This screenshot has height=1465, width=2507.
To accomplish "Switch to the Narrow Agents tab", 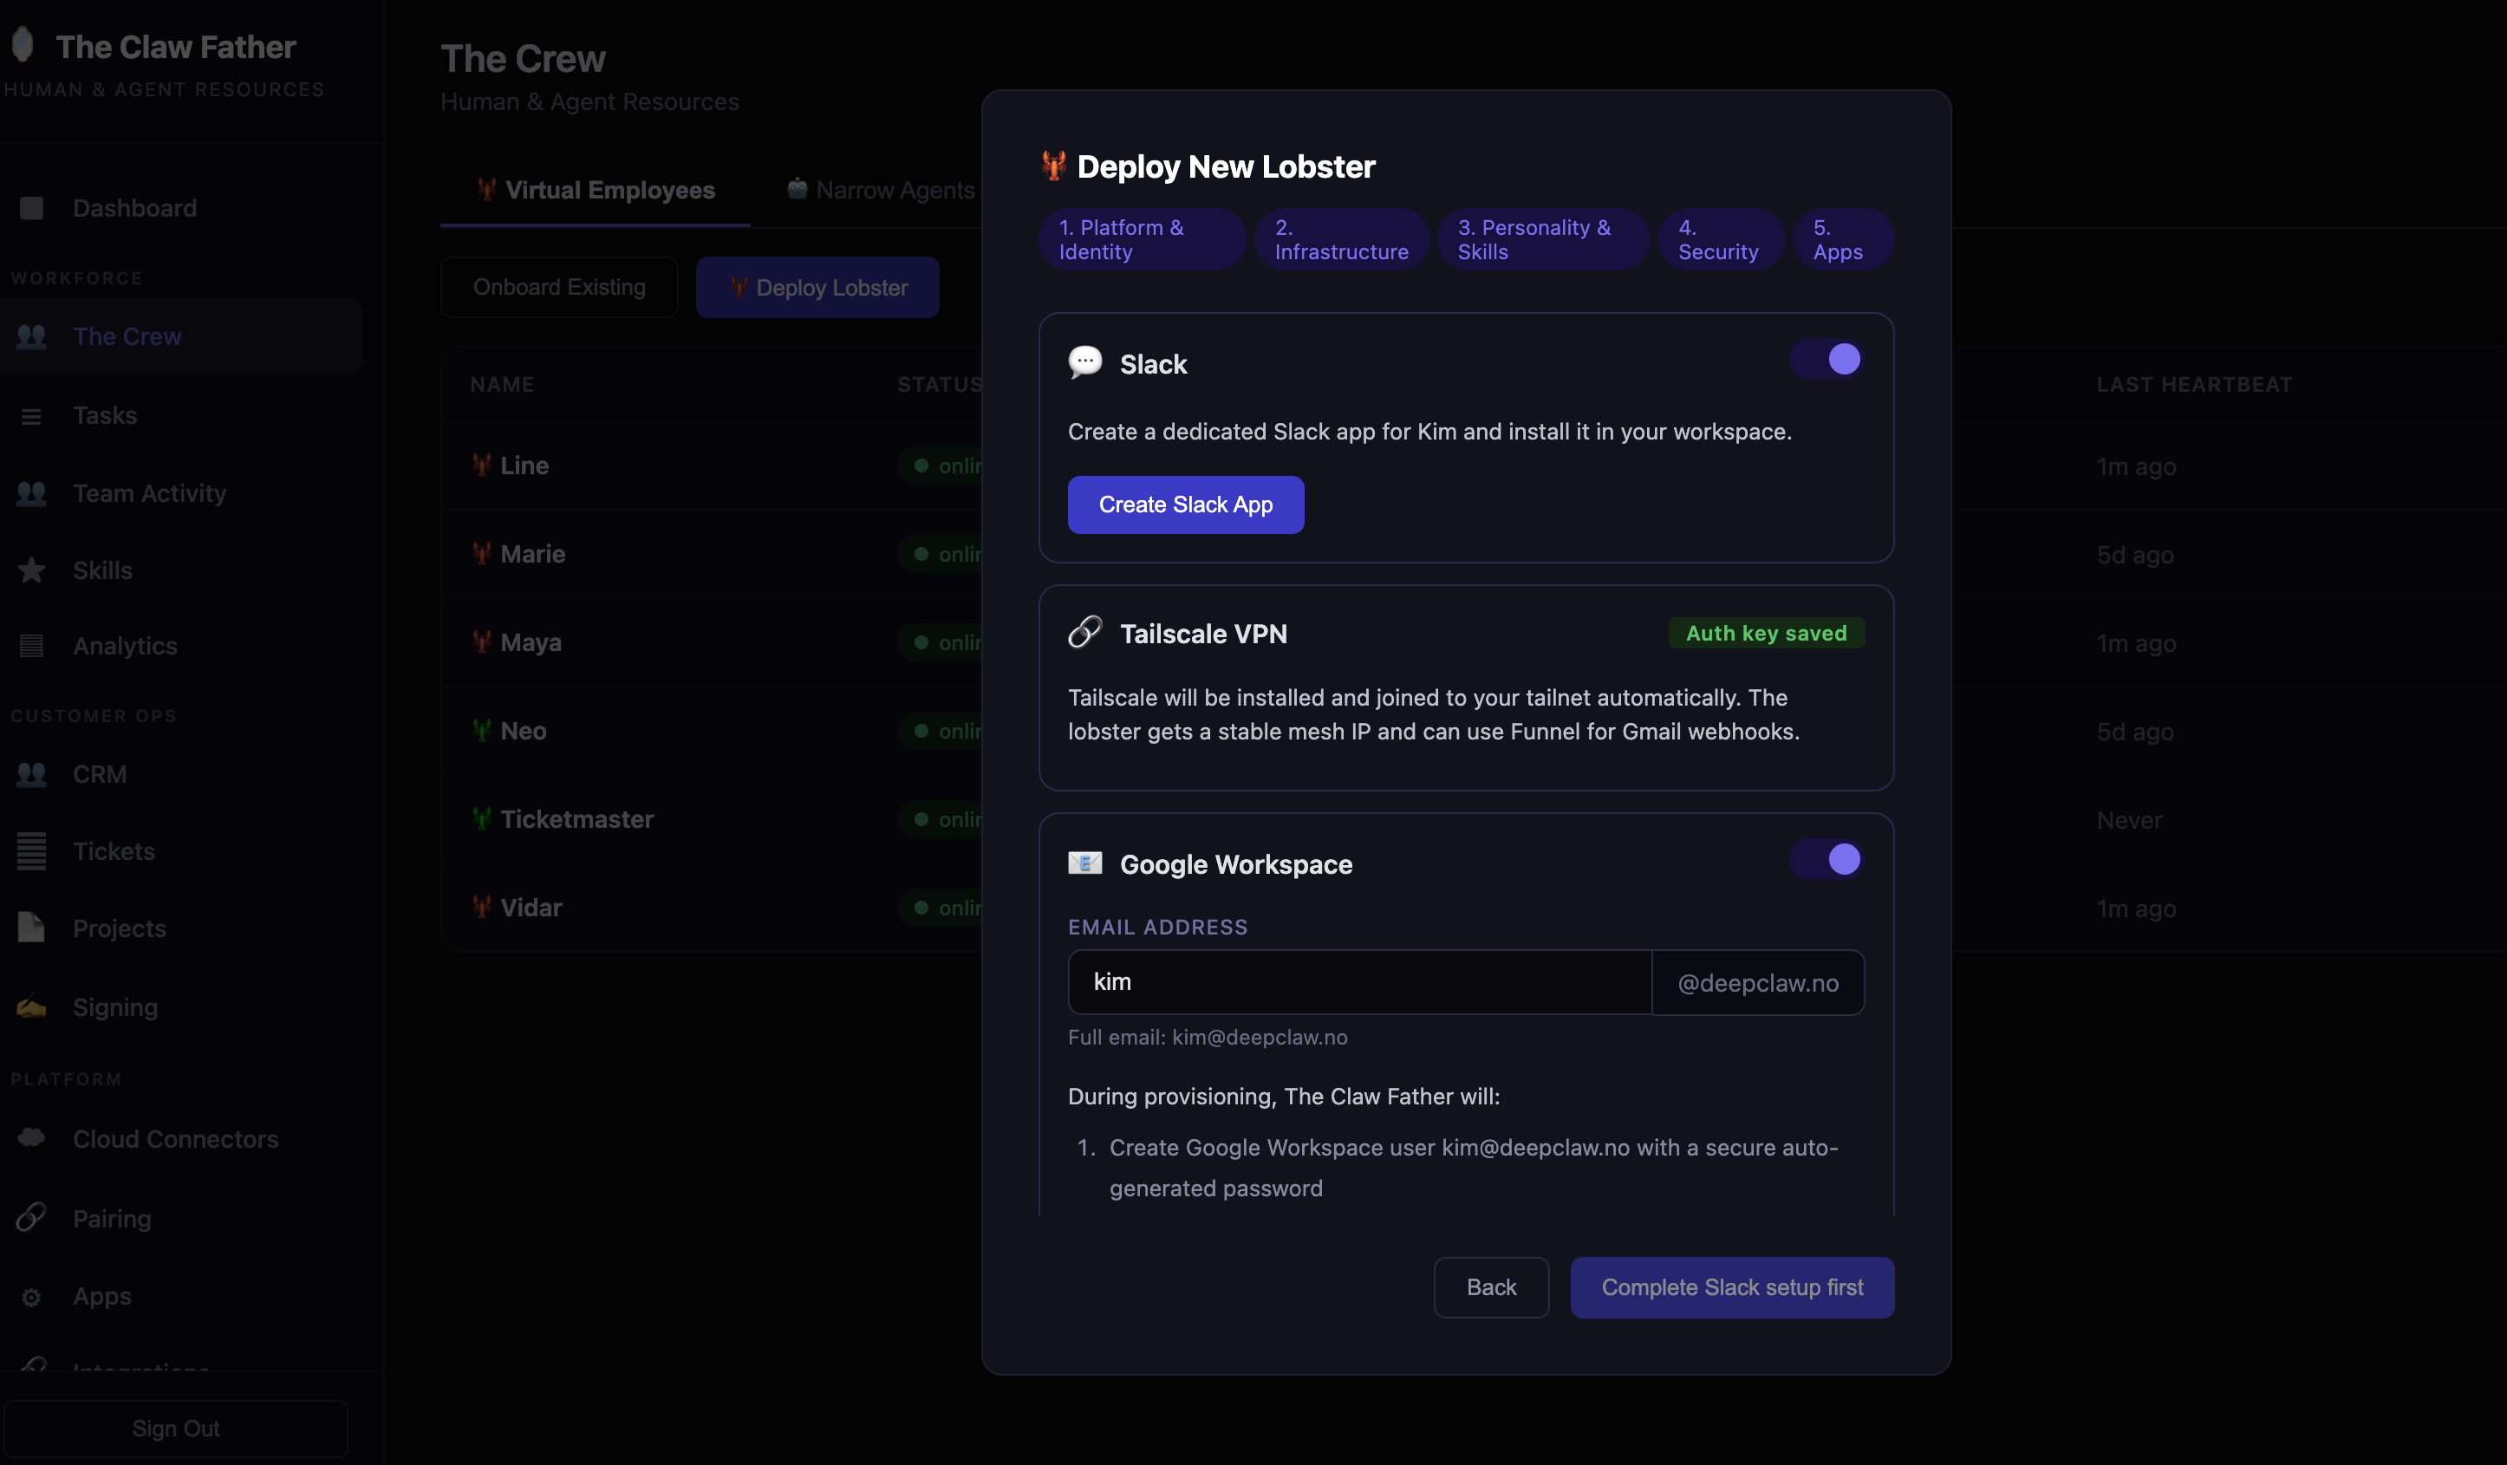I will point(882,190).
